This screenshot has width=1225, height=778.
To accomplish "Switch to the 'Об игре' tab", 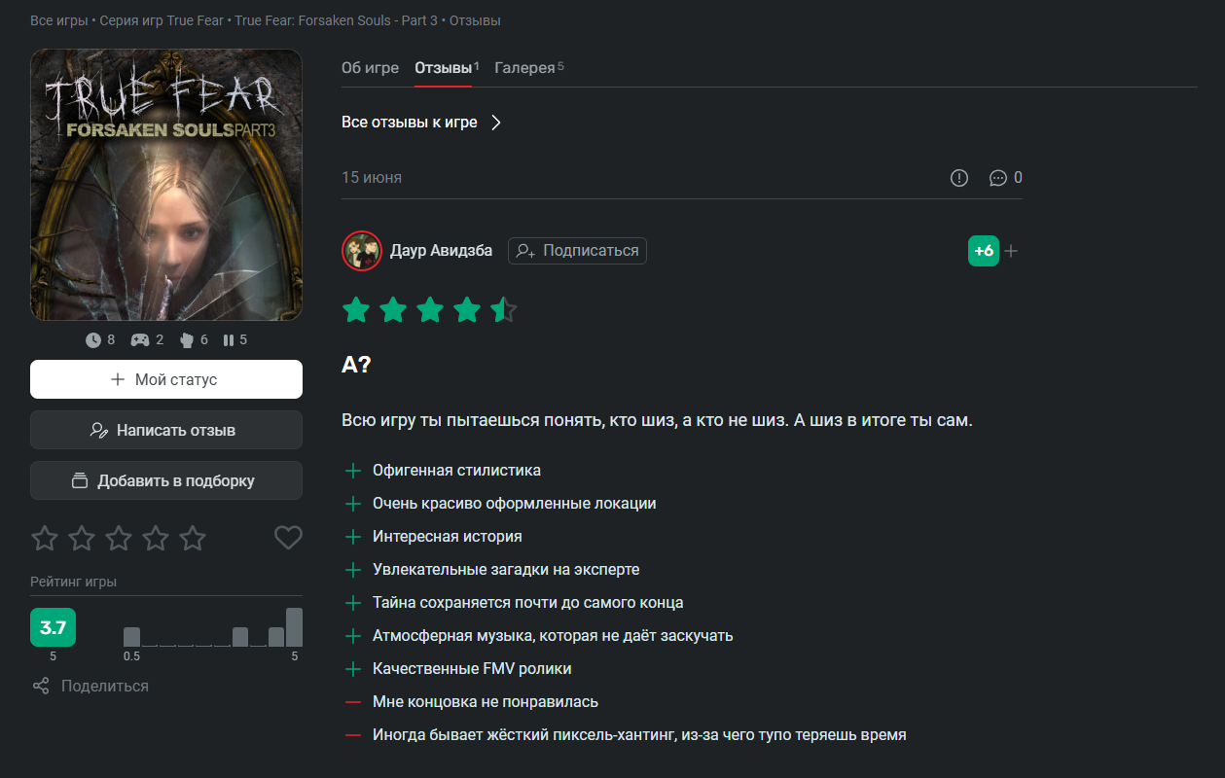I will [370, 68].
